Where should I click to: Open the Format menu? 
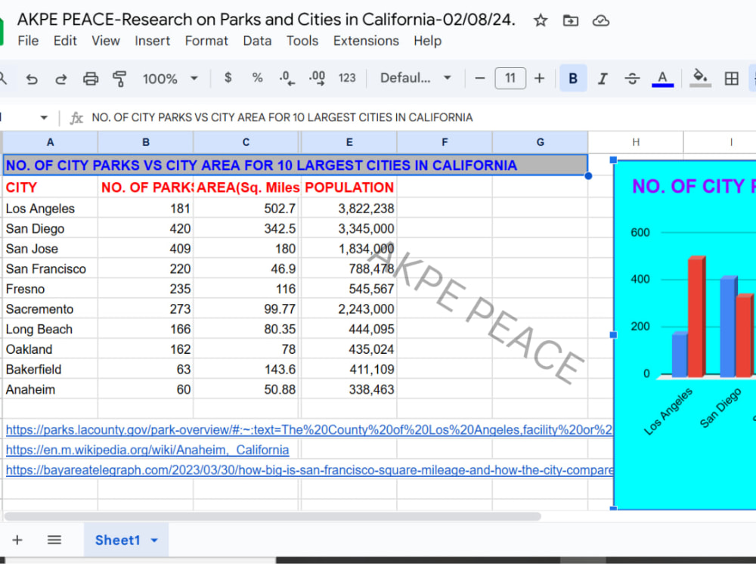pos(206,41)
